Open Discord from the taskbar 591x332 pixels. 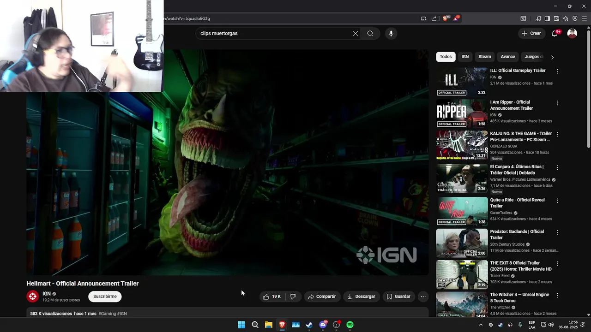[323, 325]
